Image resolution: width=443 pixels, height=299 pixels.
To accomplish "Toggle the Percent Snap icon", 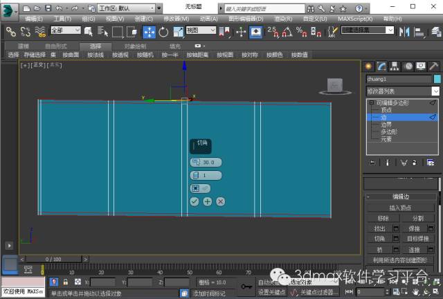I will coord(301,32).
